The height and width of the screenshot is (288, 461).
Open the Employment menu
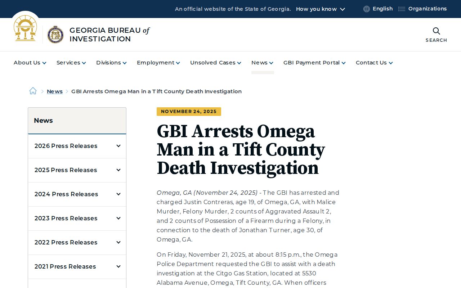pos(158,63)
